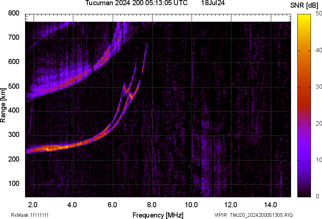Click the frequency tick label '4.0'
This screenshot has width=322, height=219.
[72, 205]
